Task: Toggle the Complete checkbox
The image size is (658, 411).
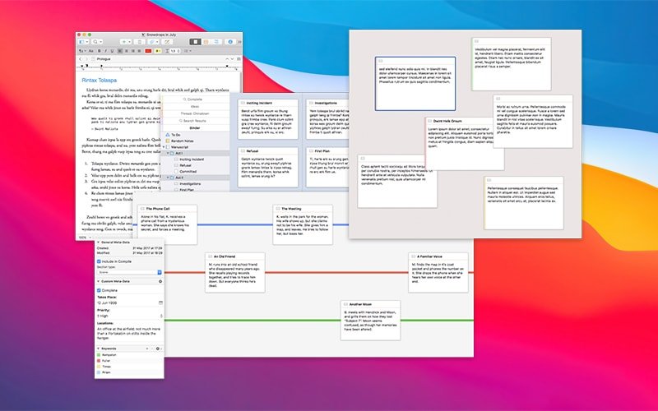Action: pyautogui.click(x=100, y=290)
